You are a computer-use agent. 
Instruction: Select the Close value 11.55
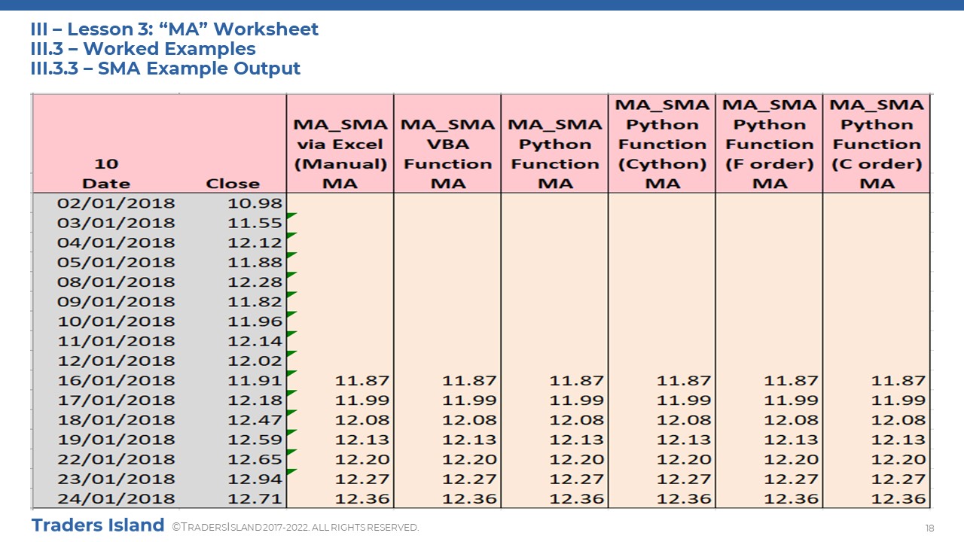pos(255,223)
